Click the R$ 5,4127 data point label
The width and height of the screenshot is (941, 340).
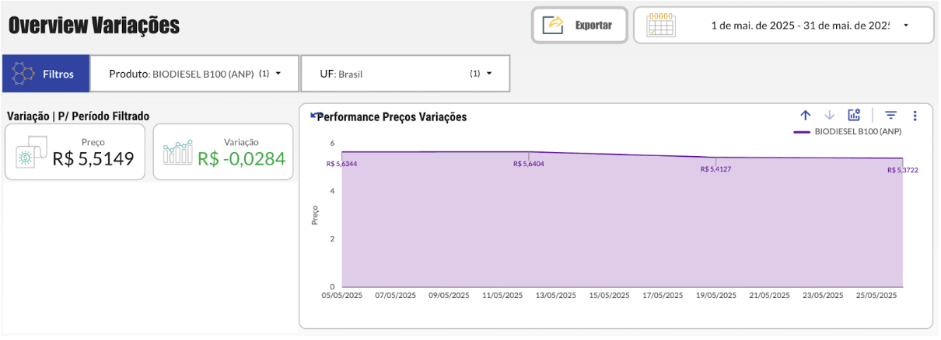pos(715,168)
